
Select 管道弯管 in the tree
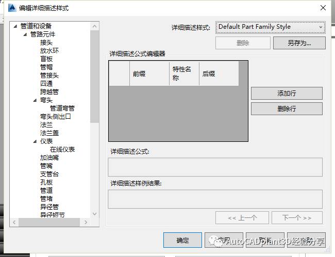point(62,108)
